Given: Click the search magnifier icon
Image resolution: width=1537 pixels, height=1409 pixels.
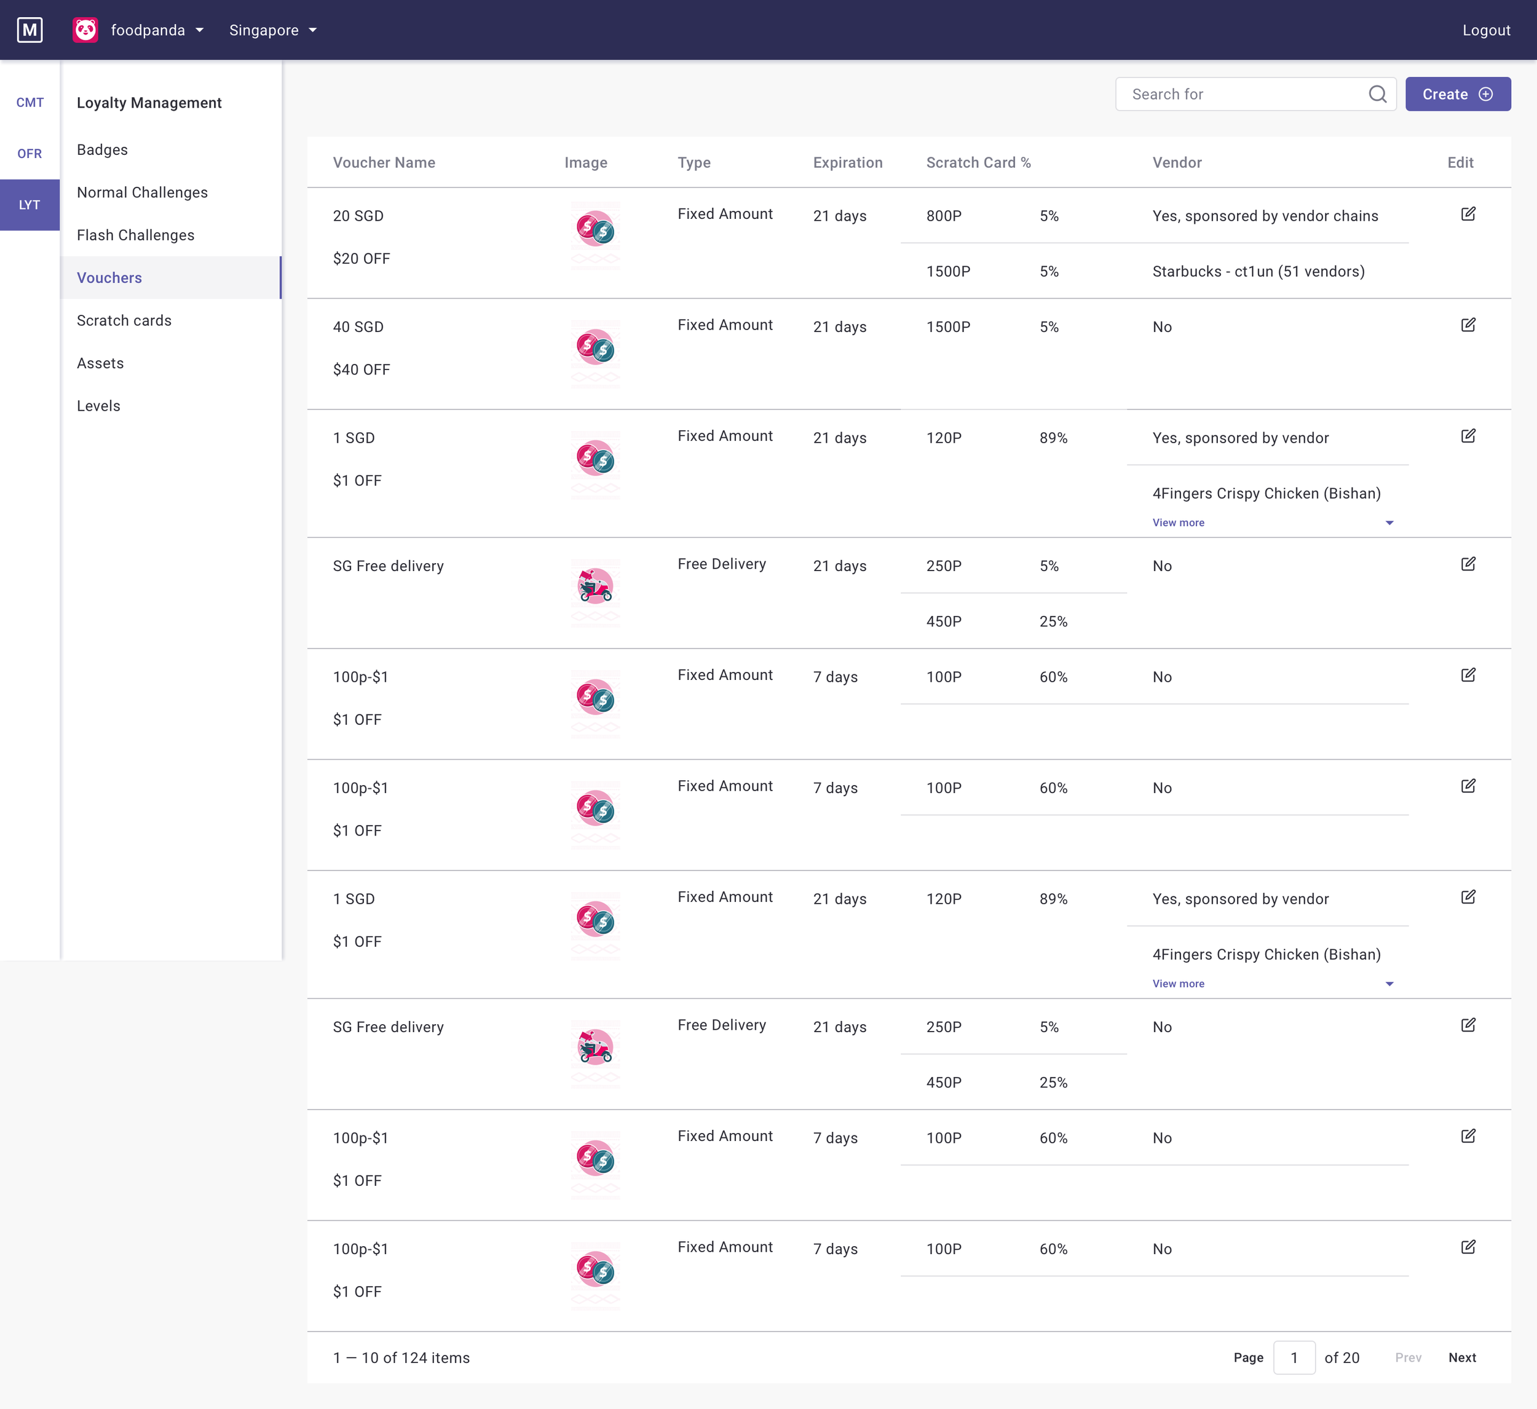Looking at the screenshot, I should pyautogui.click(x=1377, y=94).
